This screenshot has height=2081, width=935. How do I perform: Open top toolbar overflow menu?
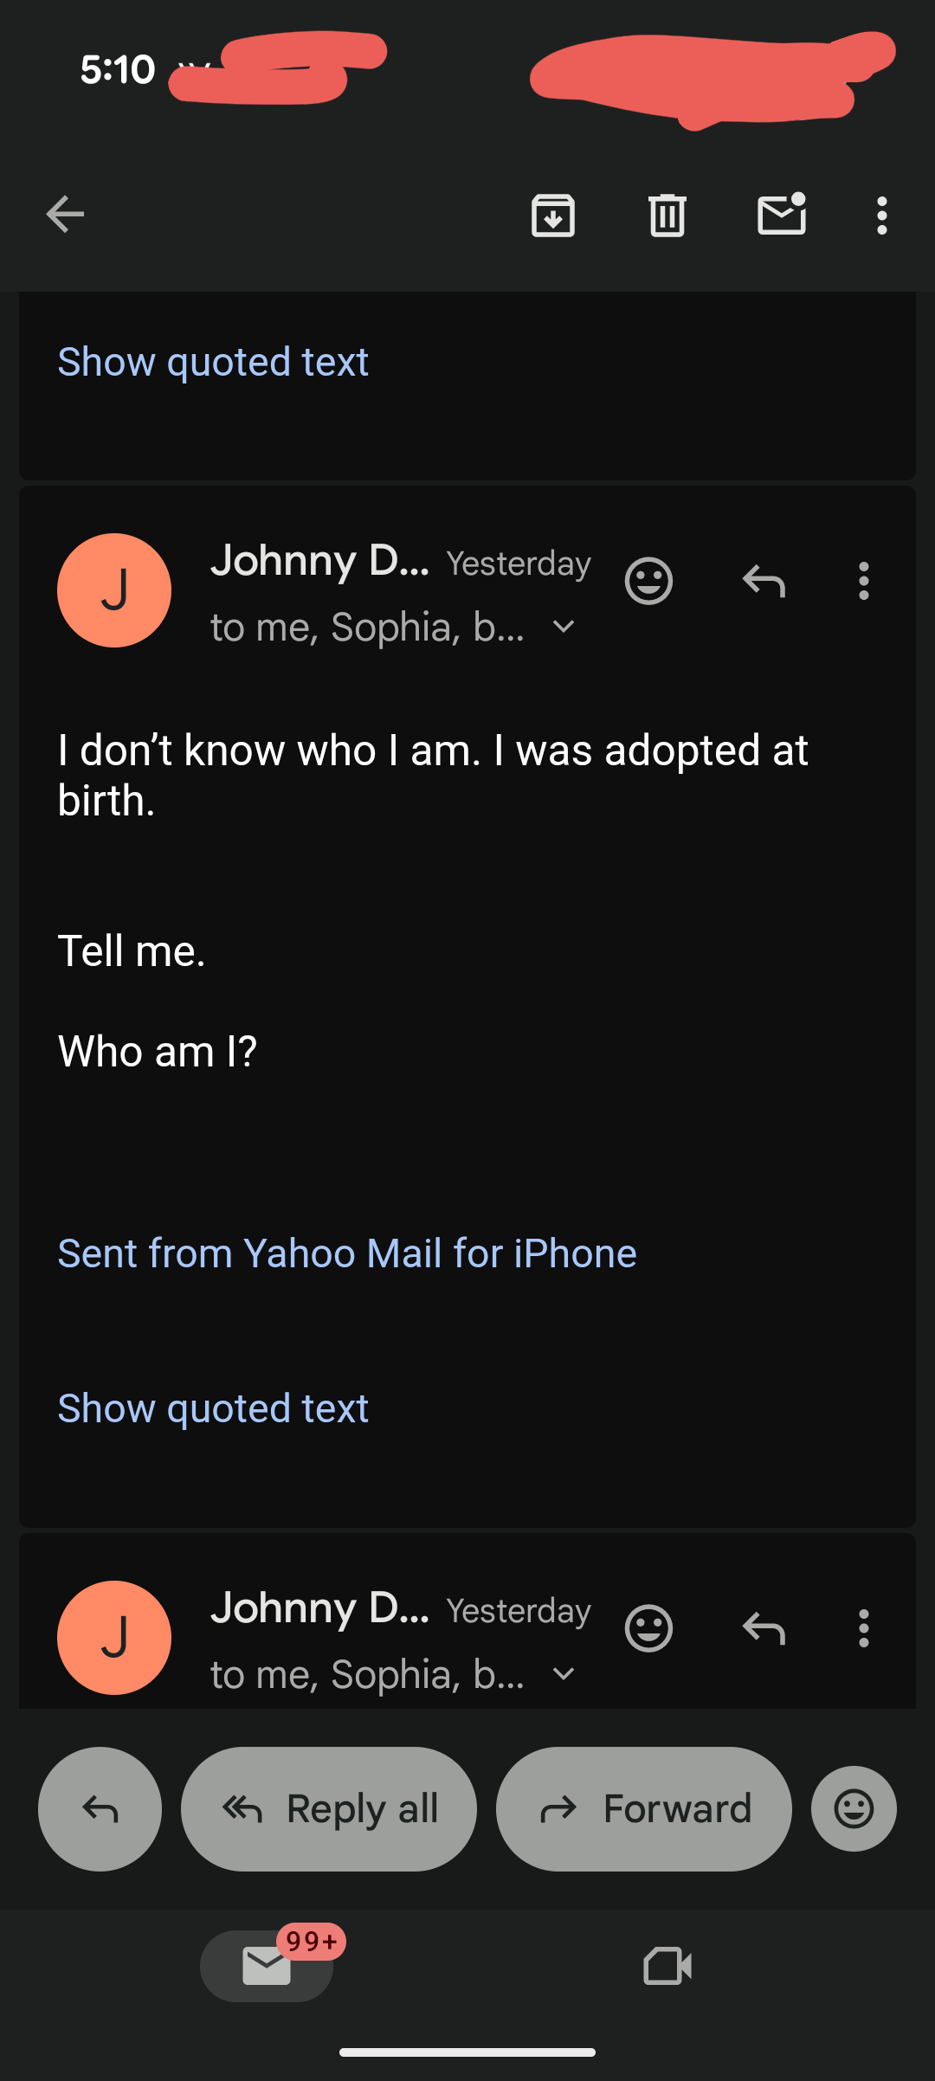point(881,215)
